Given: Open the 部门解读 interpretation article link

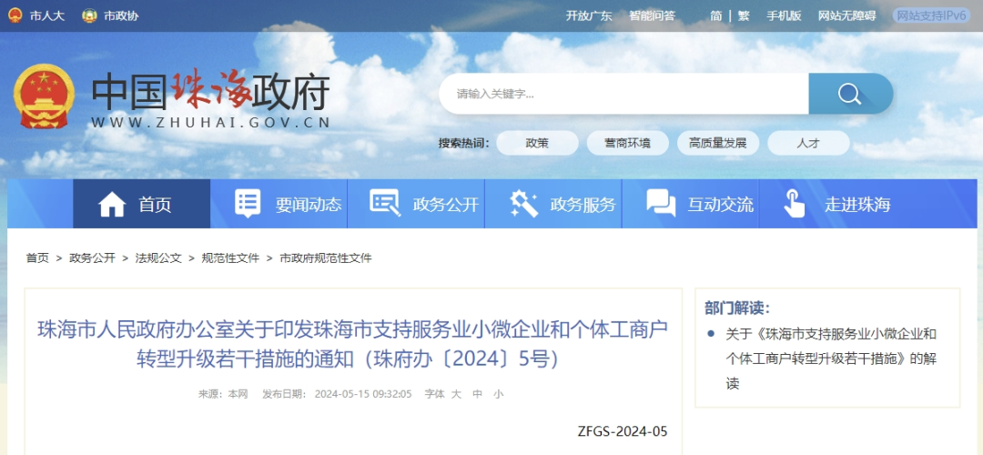Looking at the screenshot, I should pos(831,359).
